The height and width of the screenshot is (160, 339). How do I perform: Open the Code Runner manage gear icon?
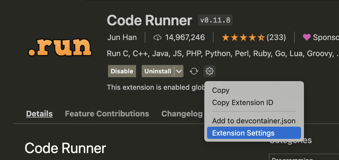[209, 71]
